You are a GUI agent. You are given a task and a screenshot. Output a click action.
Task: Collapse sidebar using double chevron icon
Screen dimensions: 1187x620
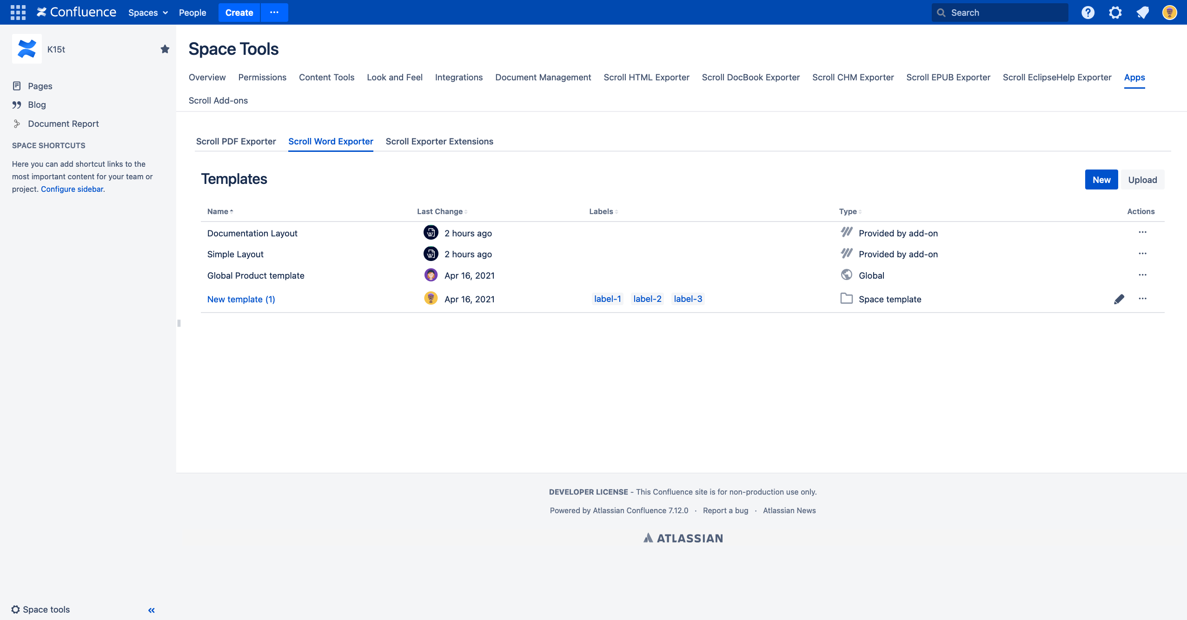click(x=151, y=610)
